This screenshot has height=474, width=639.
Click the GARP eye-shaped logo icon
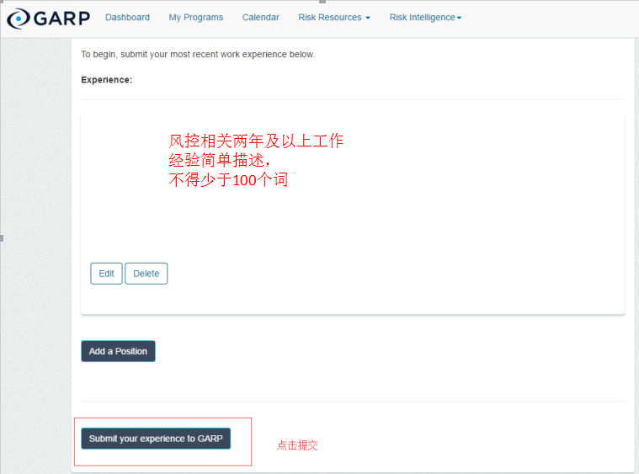(x=18, y=18)
